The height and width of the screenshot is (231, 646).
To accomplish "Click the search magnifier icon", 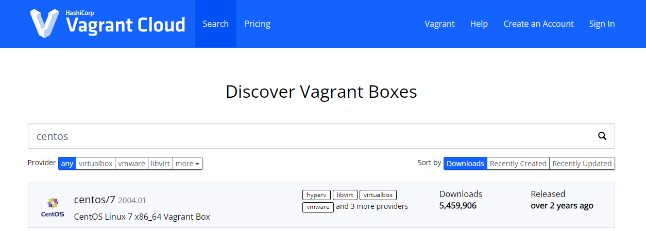I will click(602, 136).
